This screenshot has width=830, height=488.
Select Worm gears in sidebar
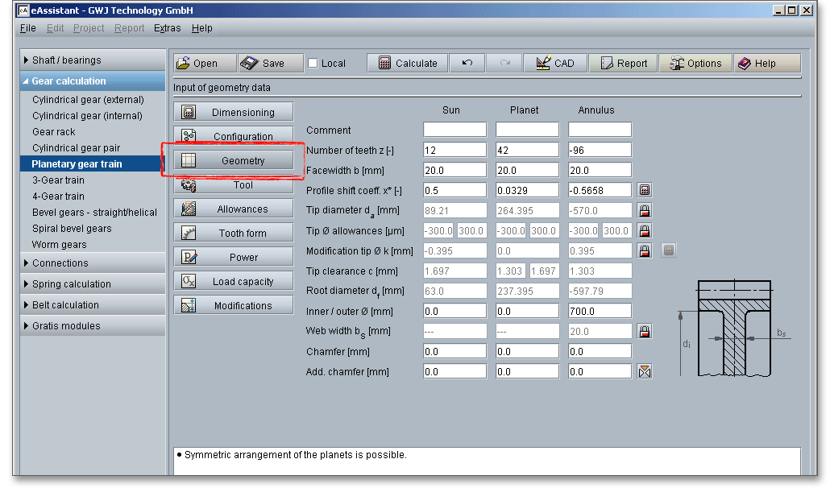tap(59, 245)
